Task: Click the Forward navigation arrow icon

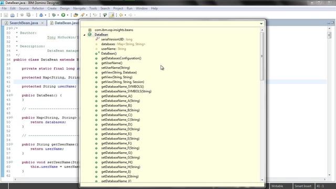Action: coord(130,15)
